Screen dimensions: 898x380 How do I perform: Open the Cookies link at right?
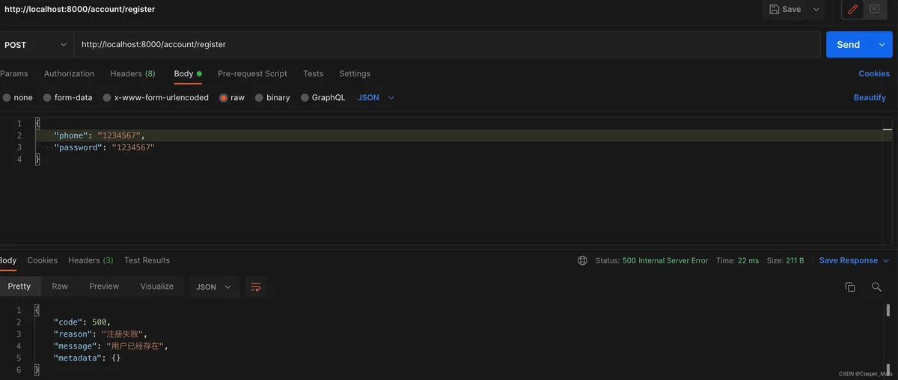coord(874,74)
